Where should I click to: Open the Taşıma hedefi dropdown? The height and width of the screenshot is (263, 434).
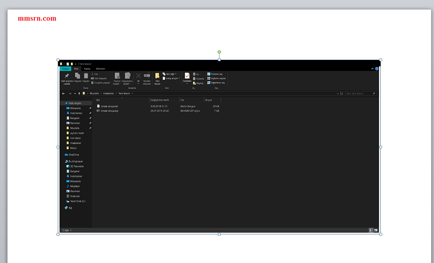pos(117,78)
